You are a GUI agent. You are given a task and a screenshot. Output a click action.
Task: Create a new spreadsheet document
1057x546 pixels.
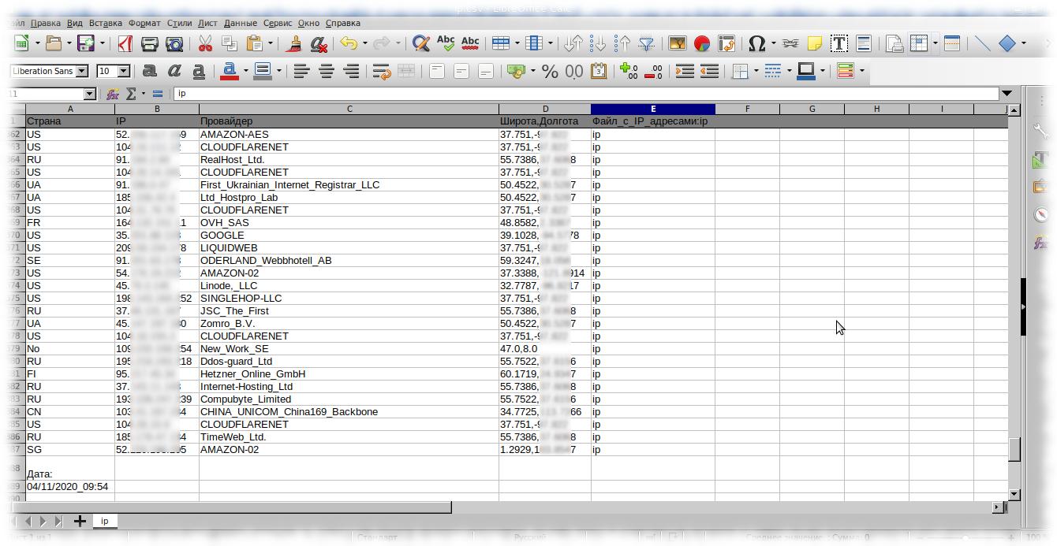click(x=21, y=43)
